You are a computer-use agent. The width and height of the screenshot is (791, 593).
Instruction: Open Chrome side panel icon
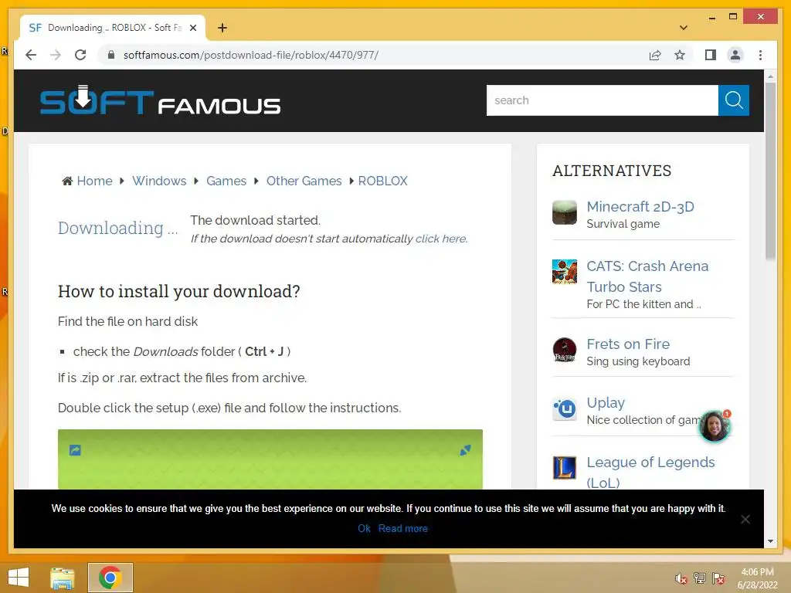[x=711, y=55]
